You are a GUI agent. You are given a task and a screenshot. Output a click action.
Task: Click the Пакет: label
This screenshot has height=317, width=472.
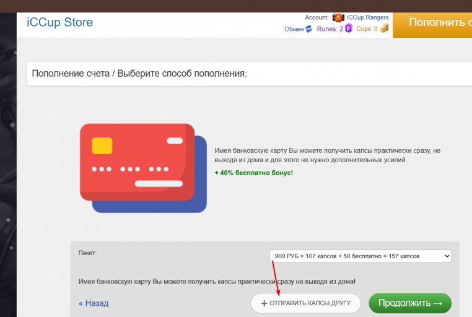[x=87, y=253]
